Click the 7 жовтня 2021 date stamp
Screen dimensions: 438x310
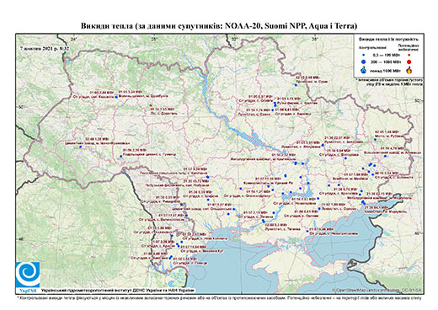45,48
